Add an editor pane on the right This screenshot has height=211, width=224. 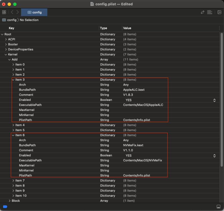pos(219,12)
